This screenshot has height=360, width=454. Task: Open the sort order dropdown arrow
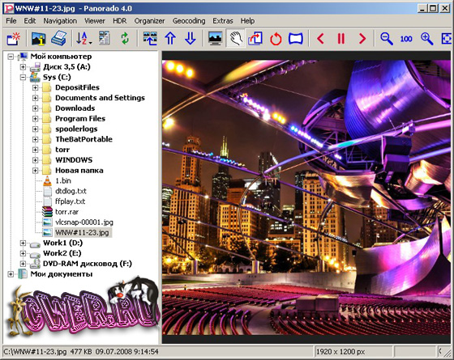(91, 43)
